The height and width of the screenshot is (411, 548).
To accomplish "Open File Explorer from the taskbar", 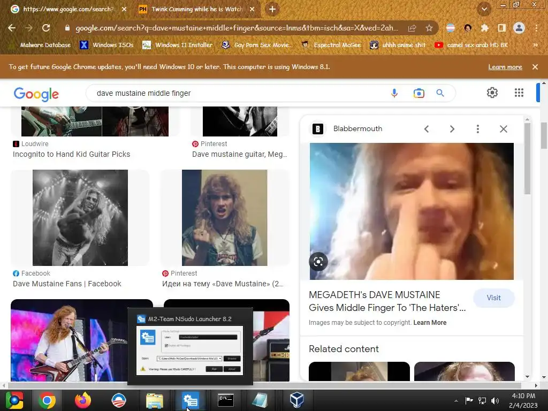I will tap(155, 400).
